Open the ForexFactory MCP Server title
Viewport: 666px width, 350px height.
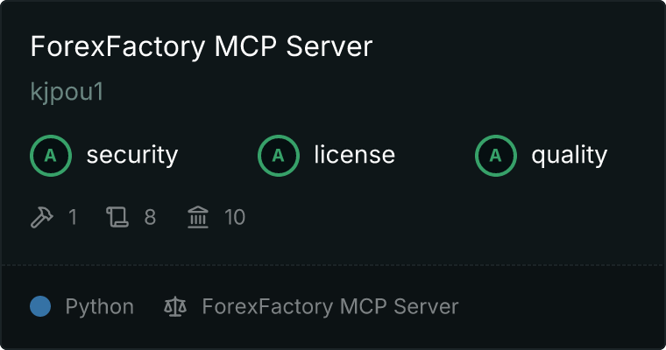coord(202,46)
